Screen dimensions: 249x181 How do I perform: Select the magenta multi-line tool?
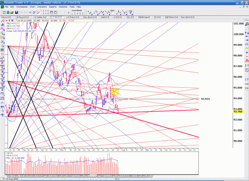pyautogui.click(x=2, y=29)
